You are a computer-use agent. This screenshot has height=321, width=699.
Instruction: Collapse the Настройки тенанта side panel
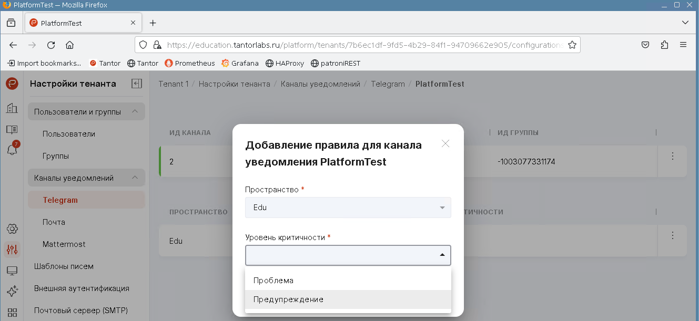tap(137, 84)
